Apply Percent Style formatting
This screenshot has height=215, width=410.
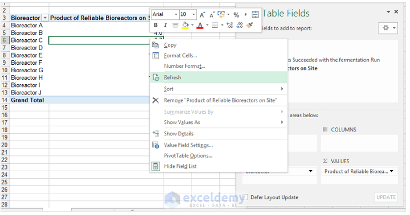coord(236,15)
